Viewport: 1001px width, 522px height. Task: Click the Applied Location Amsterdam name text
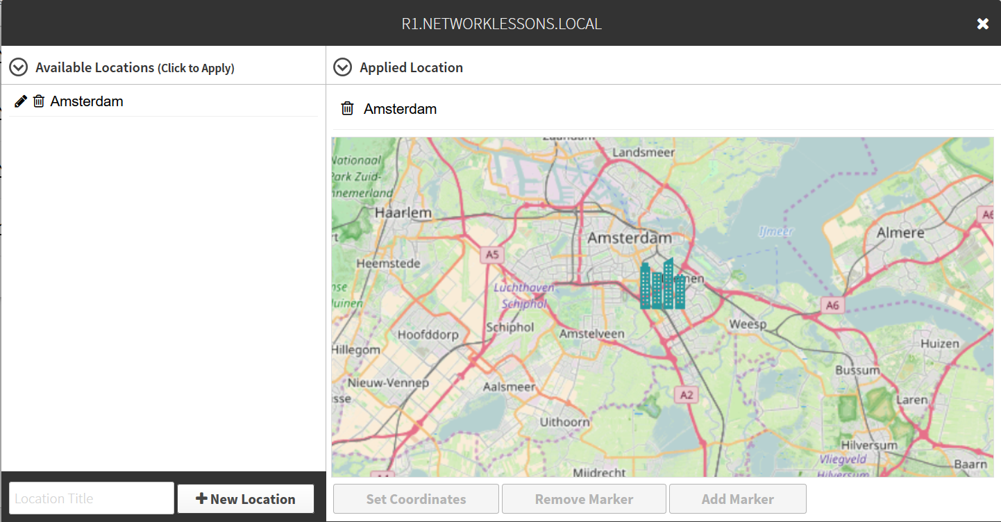click(x=401, y=109)
